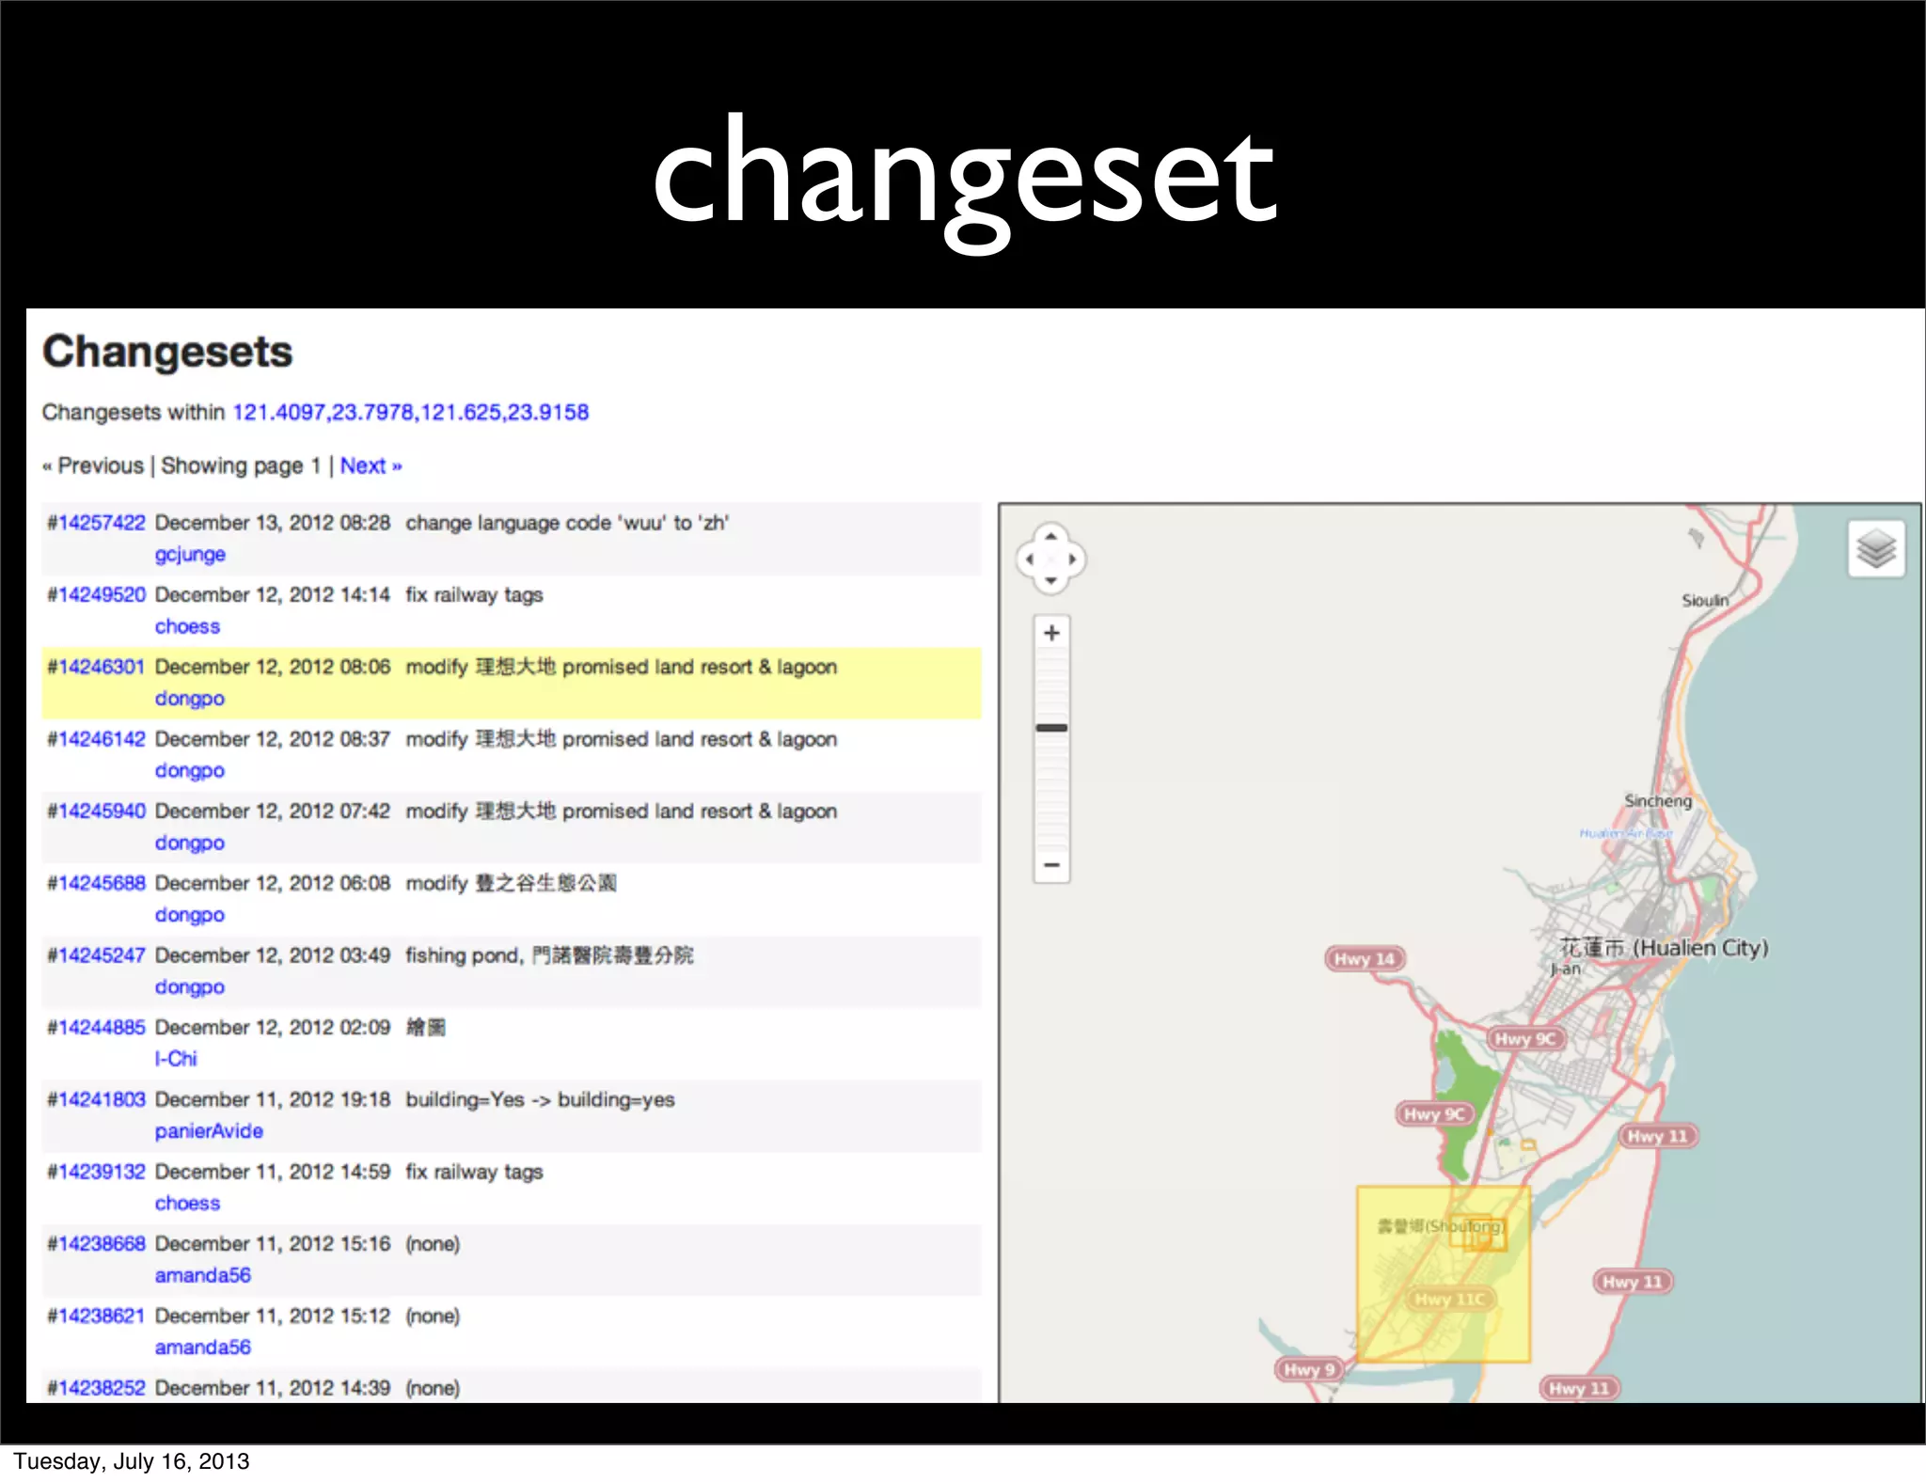This screenshot has height=1482, width=1926.
Task: Pan the map down with the arrow
Action: tap(1051, 581)
